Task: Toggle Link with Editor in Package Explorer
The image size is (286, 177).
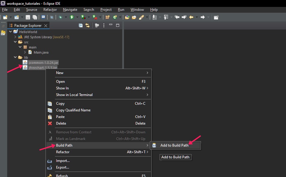Action: 87,26
